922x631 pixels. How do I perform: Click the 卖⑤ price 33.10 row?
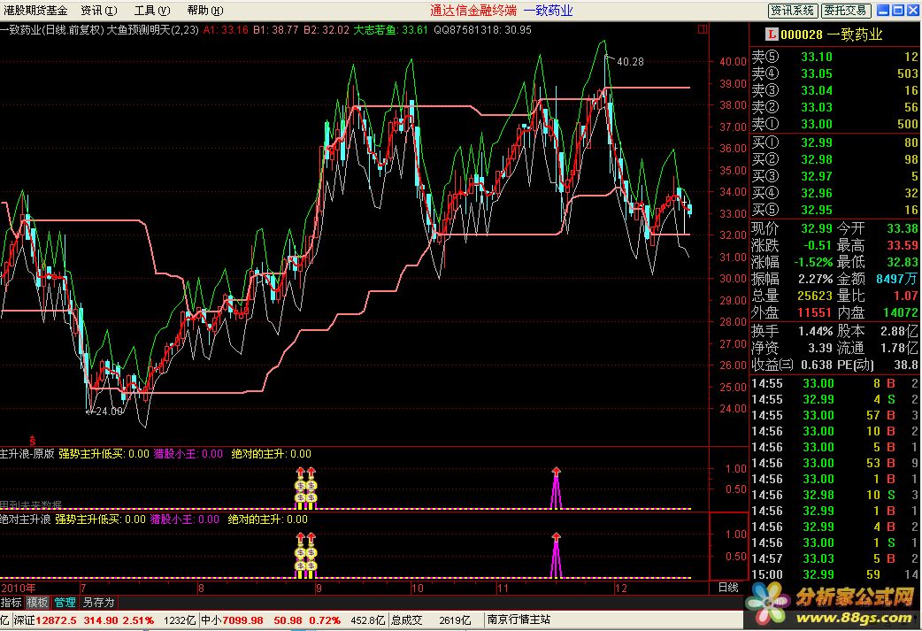point(834,57)
